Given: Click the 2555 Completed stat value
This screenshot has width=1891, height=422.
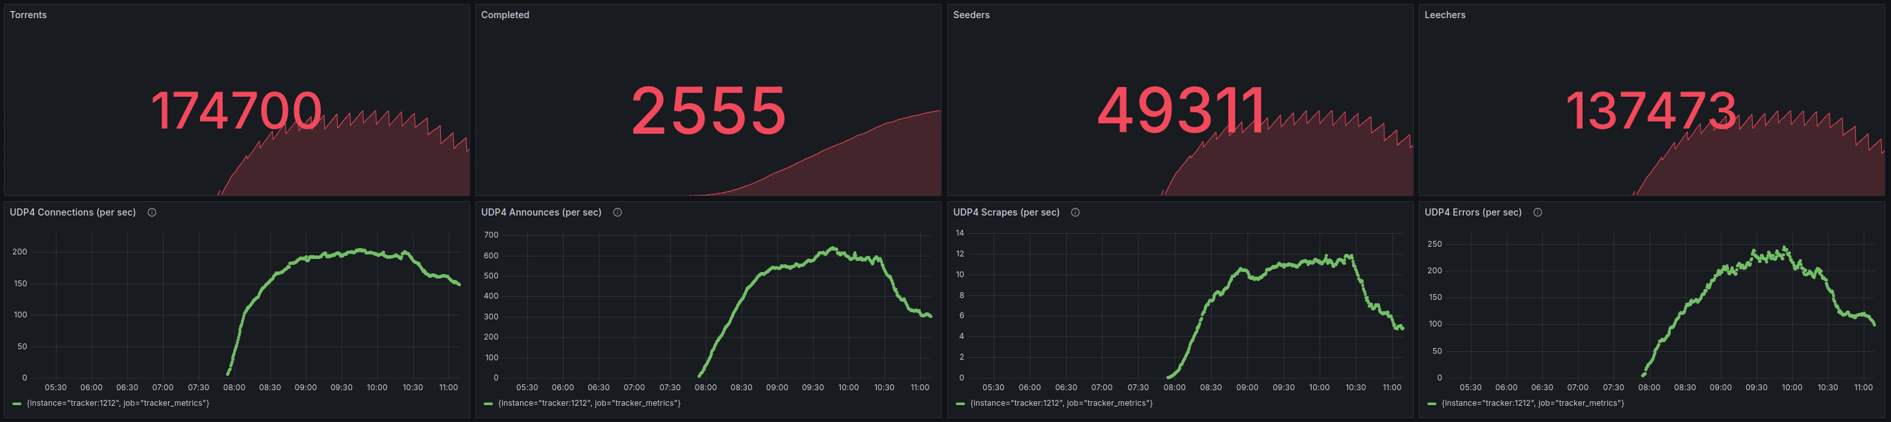Looking at the screenshot, I should tap(708, 112).
